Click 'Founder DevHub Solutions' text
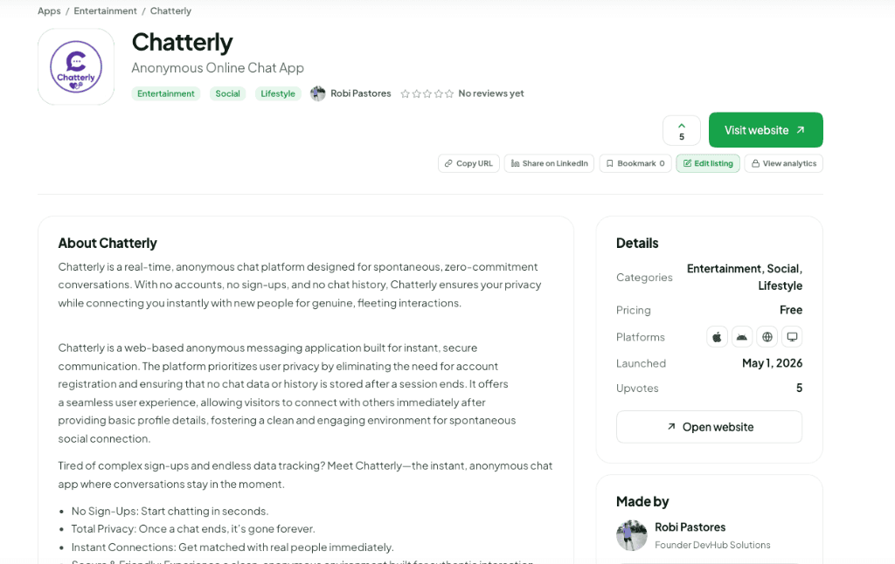 pyautogui.click(x=712, y=545)
